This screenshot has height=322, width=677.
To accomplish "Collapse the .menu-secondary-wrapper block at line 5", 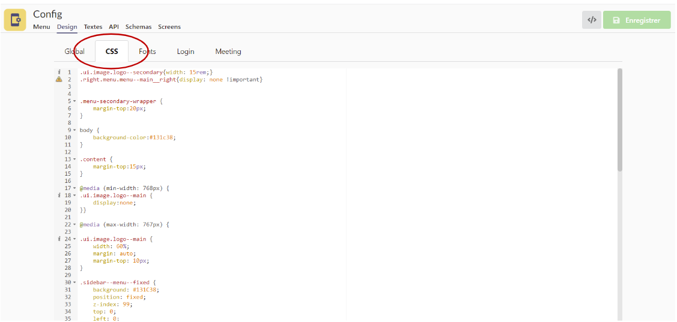I will (74, 101).
